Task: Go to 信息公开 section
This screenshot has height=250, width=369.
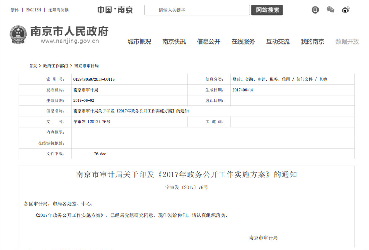Action: [x=209, y=42]
